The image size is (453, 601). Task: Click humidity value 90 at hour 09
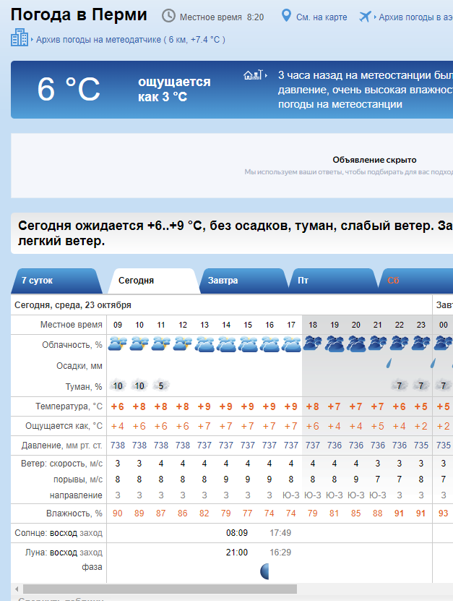118,513
